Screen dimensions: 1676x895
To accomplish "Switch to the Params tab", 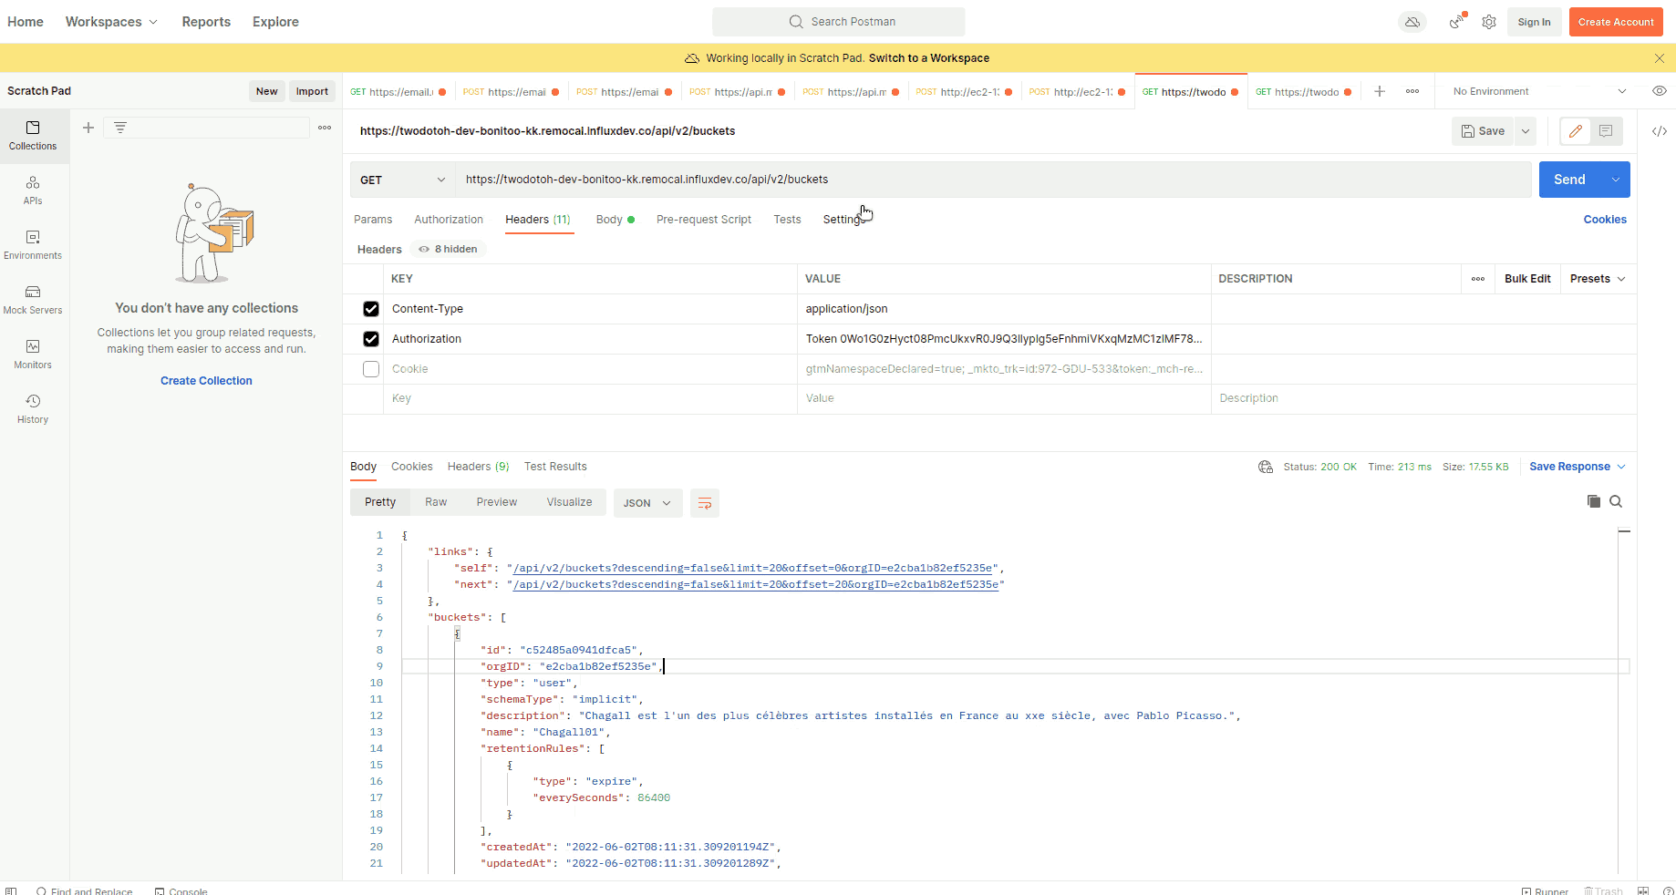I will [x=373, y=220].
